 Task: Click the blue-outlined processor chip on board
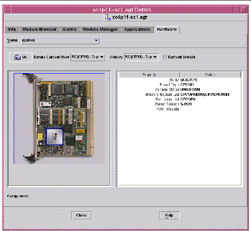55,136
